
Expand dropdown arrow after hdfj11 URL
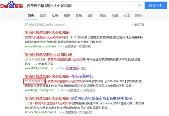tap(59, 90)
